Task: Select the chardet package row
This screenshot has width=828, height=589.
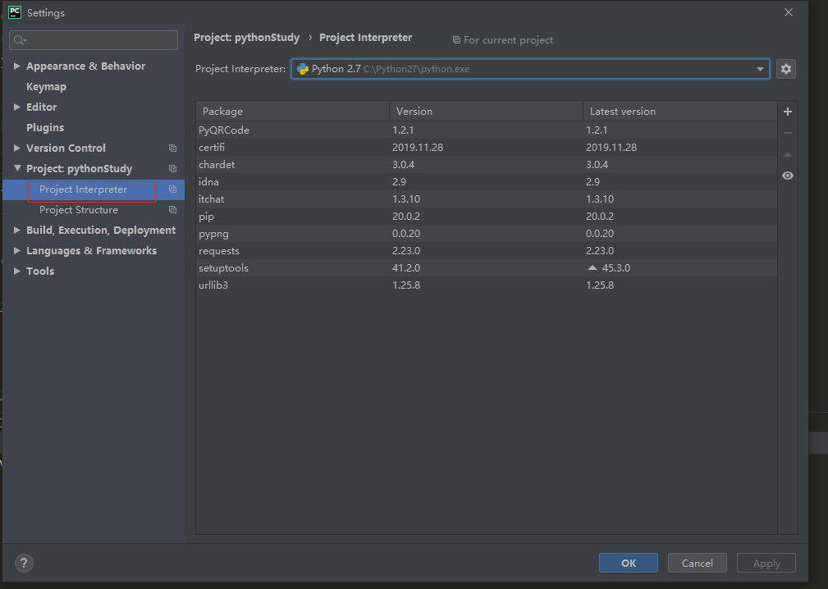Action: pos(487,165)
